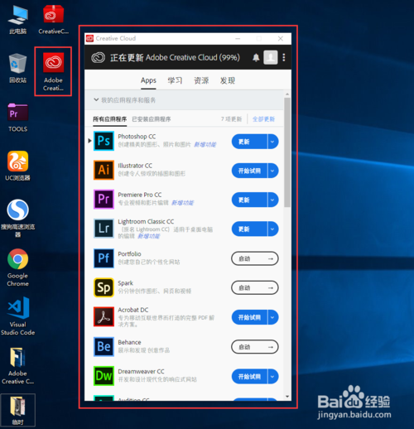Click 开始试用 button for Acrobat DC
This screenshot has width=414, height=429.
tap(249, 317)
